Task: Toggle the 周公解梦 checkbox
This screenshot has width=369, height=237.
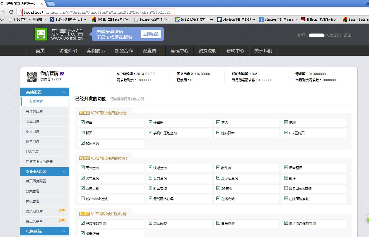Action: [x=151, y=223]
